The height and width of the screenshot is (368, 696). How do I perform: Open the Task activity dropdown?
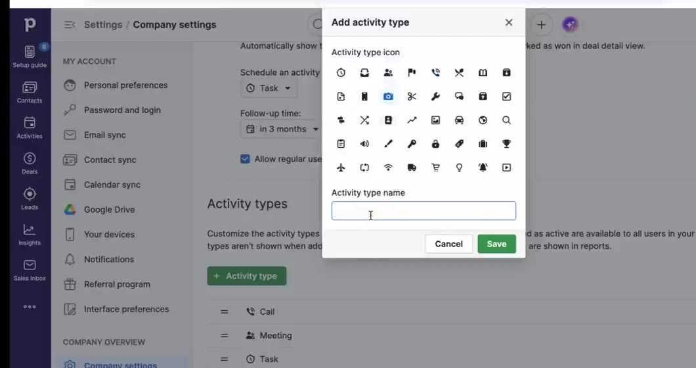point(269,88)
